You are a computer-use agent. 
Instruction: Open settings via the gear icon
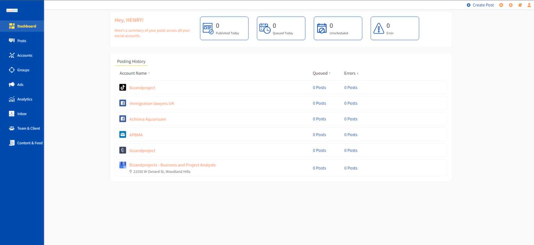511,5
